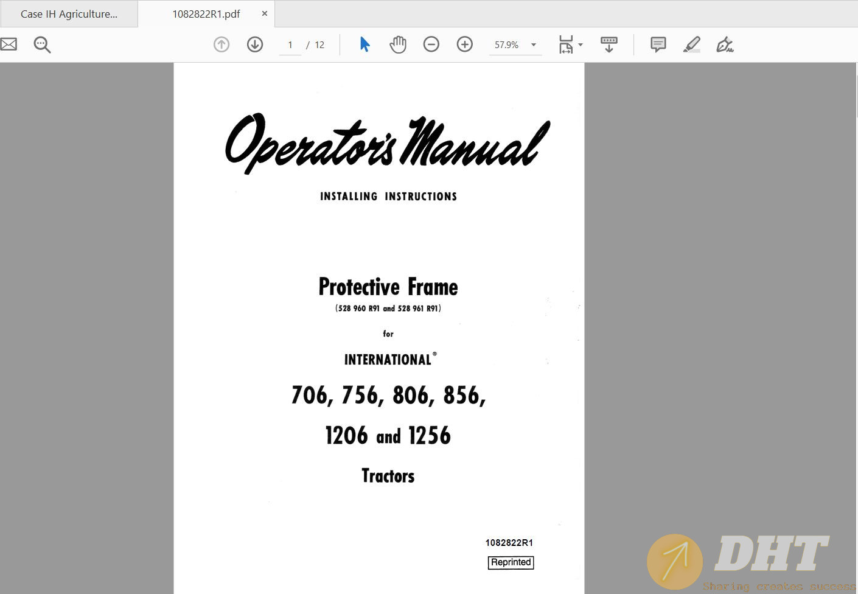
Task: Activate the selection arrow tool
Action: pos(364,44)
